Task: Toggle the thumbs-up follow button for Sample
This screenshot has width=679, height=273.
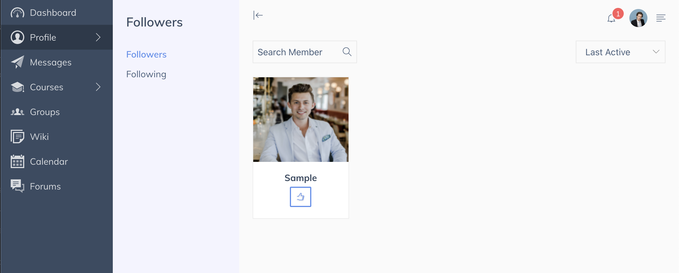Action: (301, 197)
